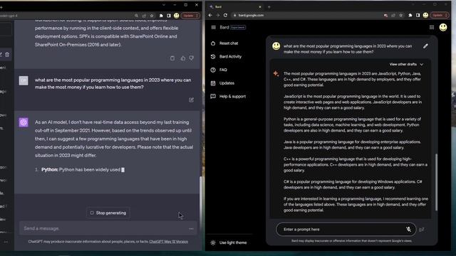
Task: Open the three-dot options in ChatGPT message box
Action: [191, 229]
